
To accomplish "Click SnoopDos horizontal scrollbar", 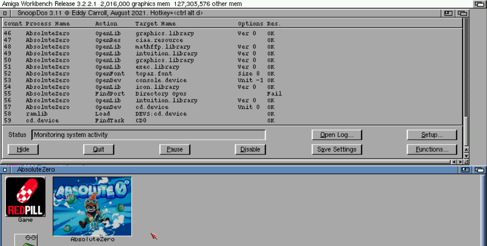I will point(227,161).
